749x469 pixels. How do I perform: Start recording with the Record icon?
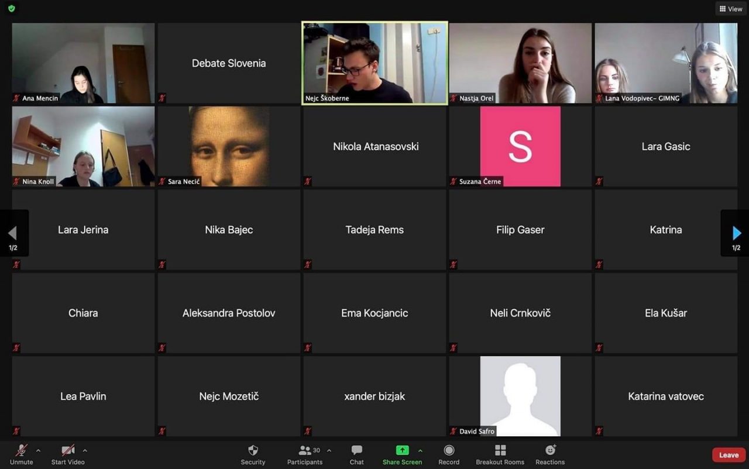tap(449, 450)
